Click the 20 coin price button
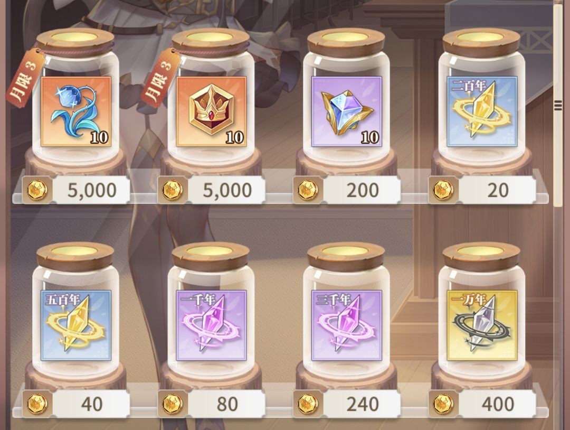The height and width of the screenshot is (430, 570). click(498, 190)
